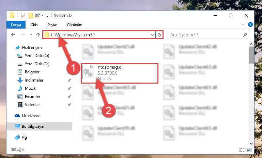Open Bu bilgisayar in navigation pane
The height and width of the screenshot is (158, 262).
pos(33,126)
